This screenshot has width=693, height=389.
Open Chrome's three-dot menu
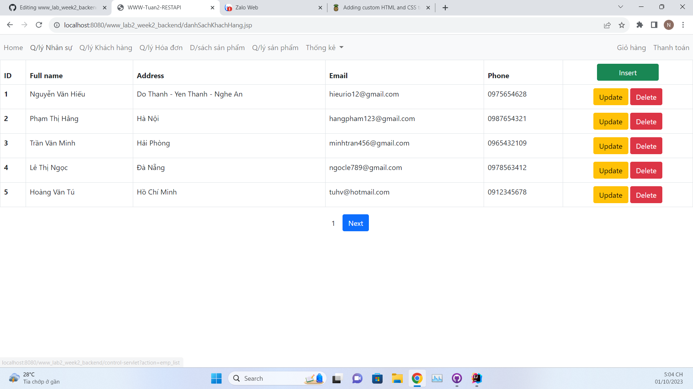tap(683, 25)
